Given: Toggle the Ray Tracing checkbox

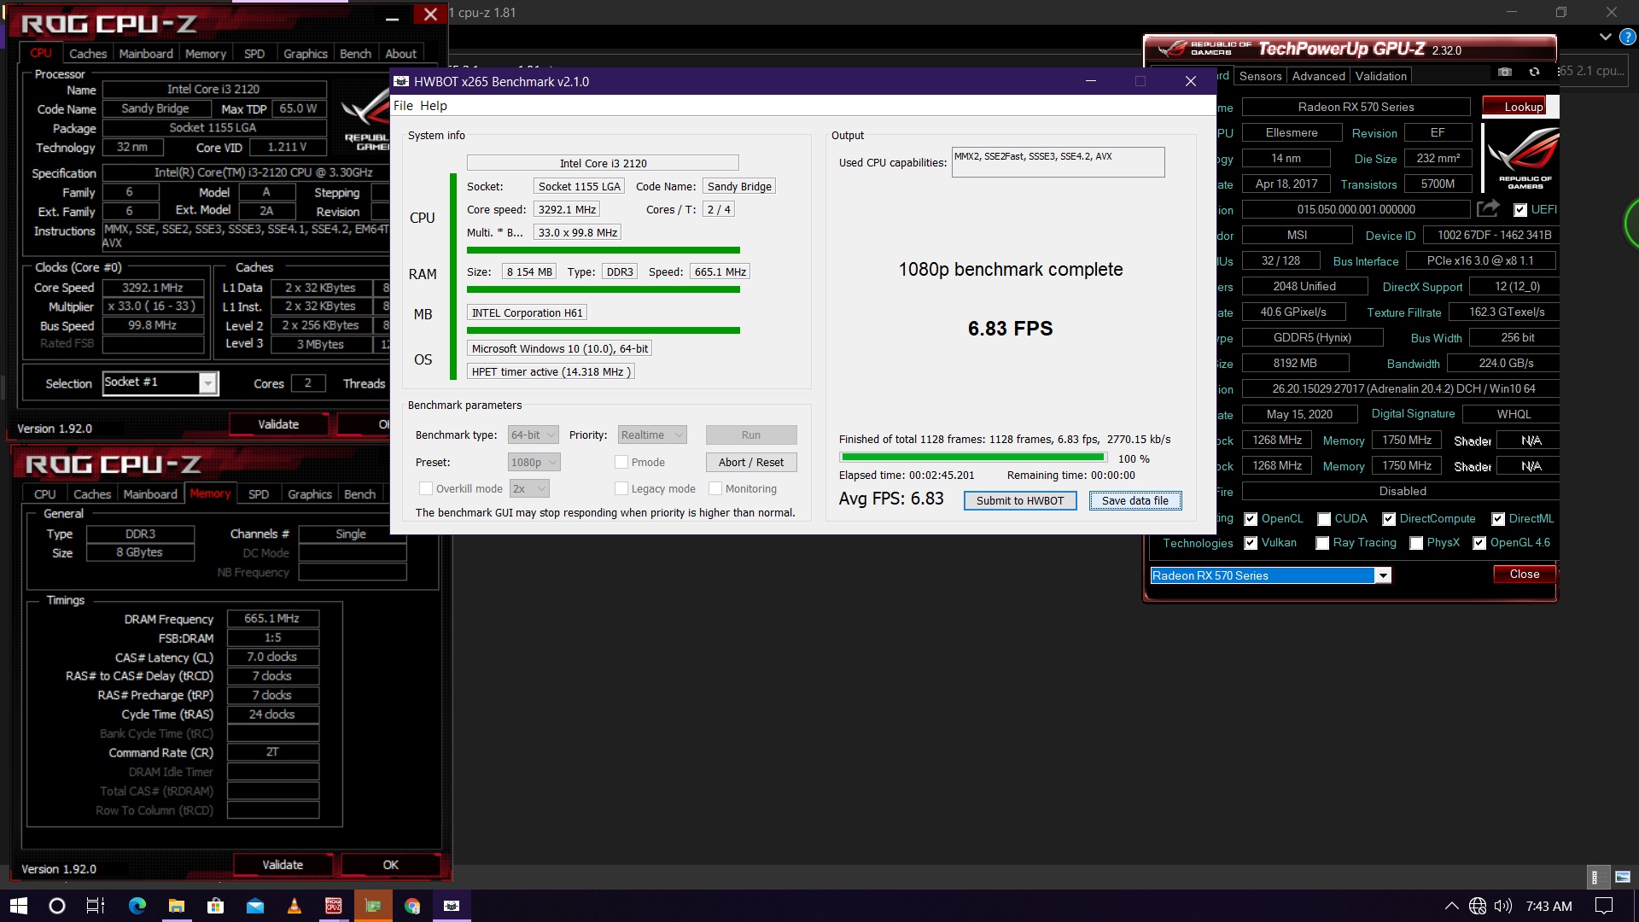Looking at the screenshot, I should (x=1322, y=543).
